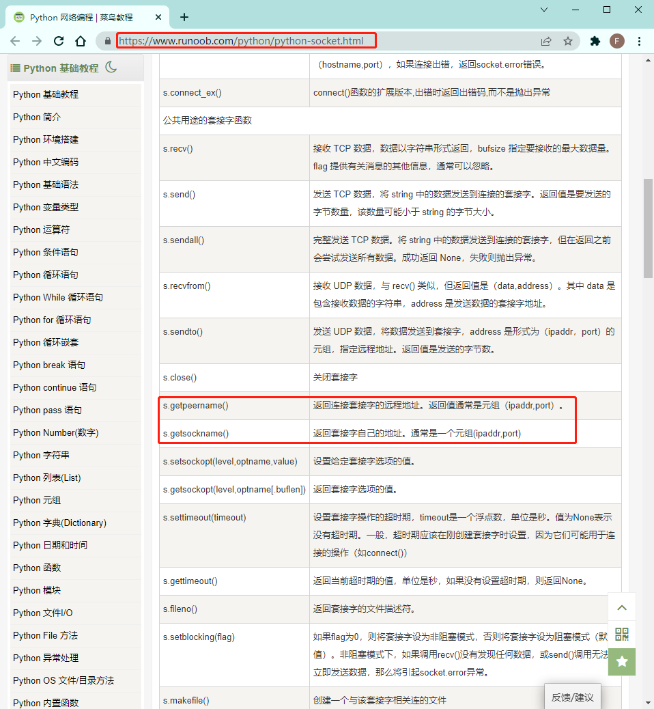Screen dimensions: 654x709
Task: Click the s.fileno() table cell
Action: pos(234,609)
